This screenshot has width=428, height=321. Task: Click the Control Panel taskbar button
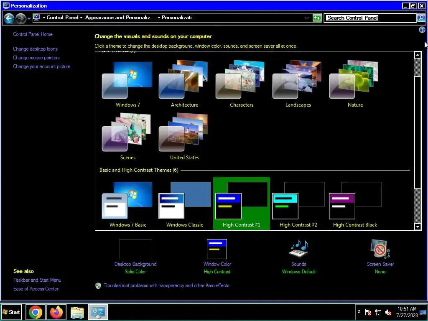click(98, 312)
